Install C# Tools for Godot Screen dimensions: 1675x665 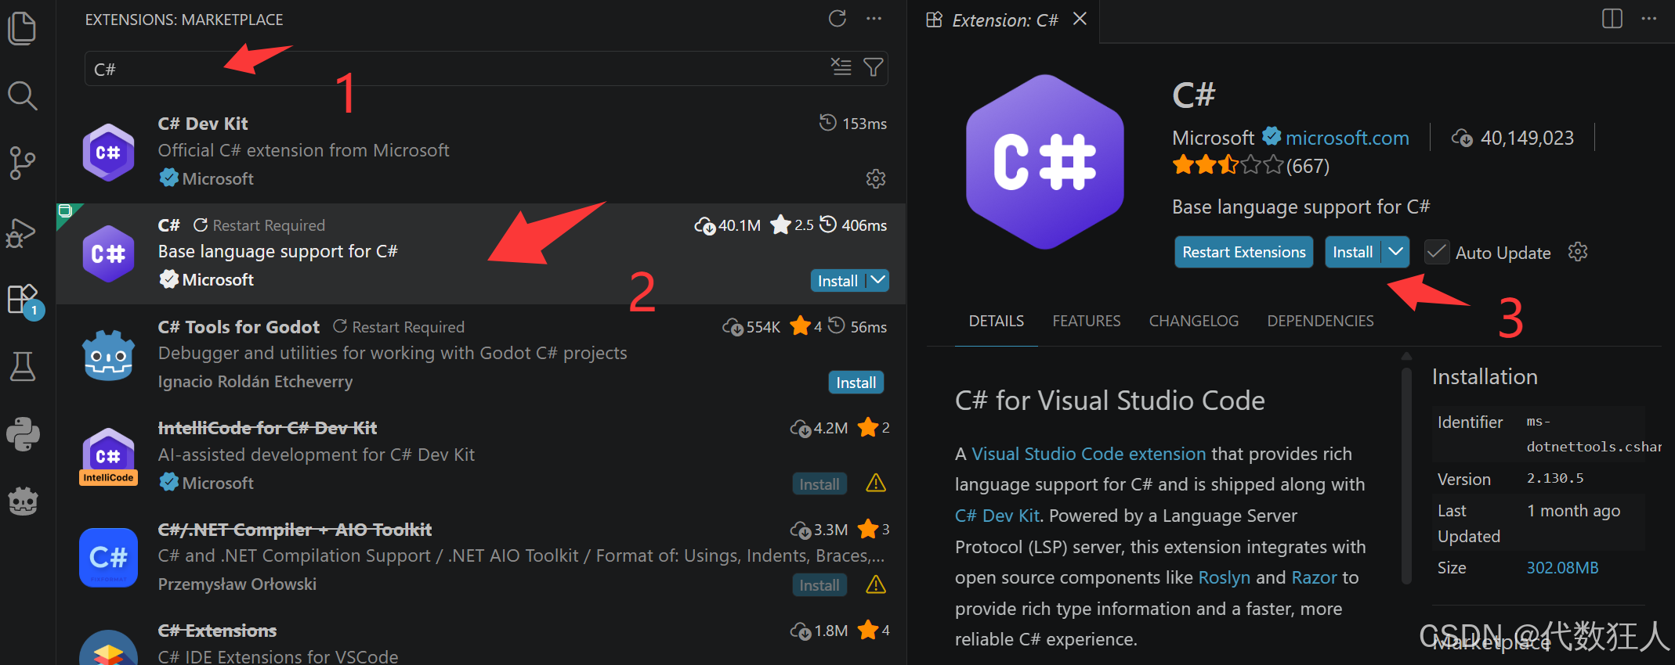856,383
